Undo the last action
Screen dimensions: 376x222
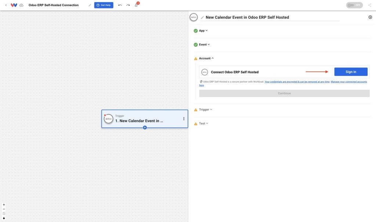[120, 5]
